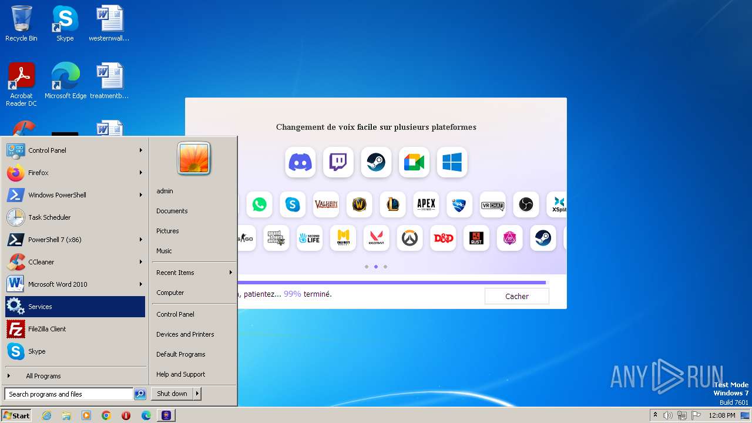Launch FileZilla Client from Start menu
The width and height of the screenshot is (752, 423).
(75, 329)
